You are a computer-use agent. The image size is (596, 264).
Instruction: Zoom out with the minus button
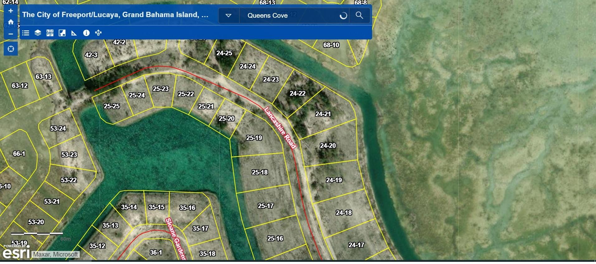click(11, 34)
